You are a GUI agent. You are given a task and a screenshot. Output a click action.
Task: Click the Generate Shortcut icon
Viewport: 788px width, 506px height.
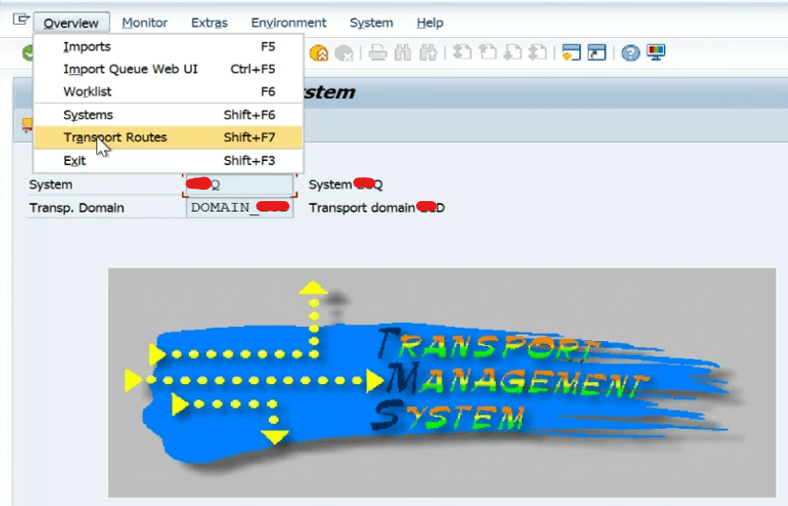[x=596, y=52]
